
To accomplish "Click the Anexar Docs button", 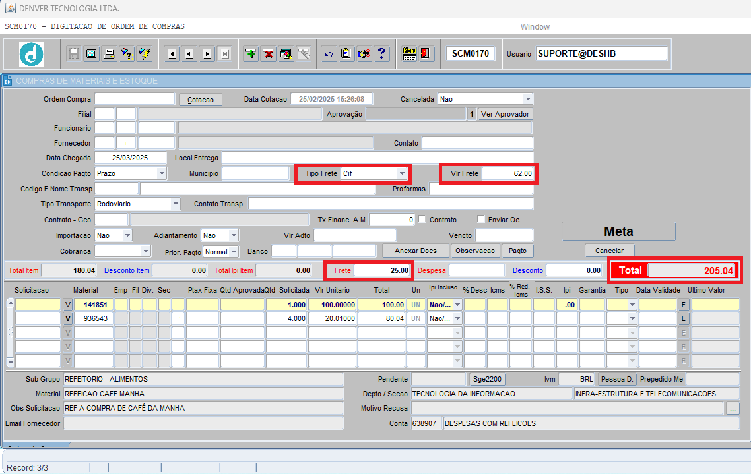I will pos(416,251).
